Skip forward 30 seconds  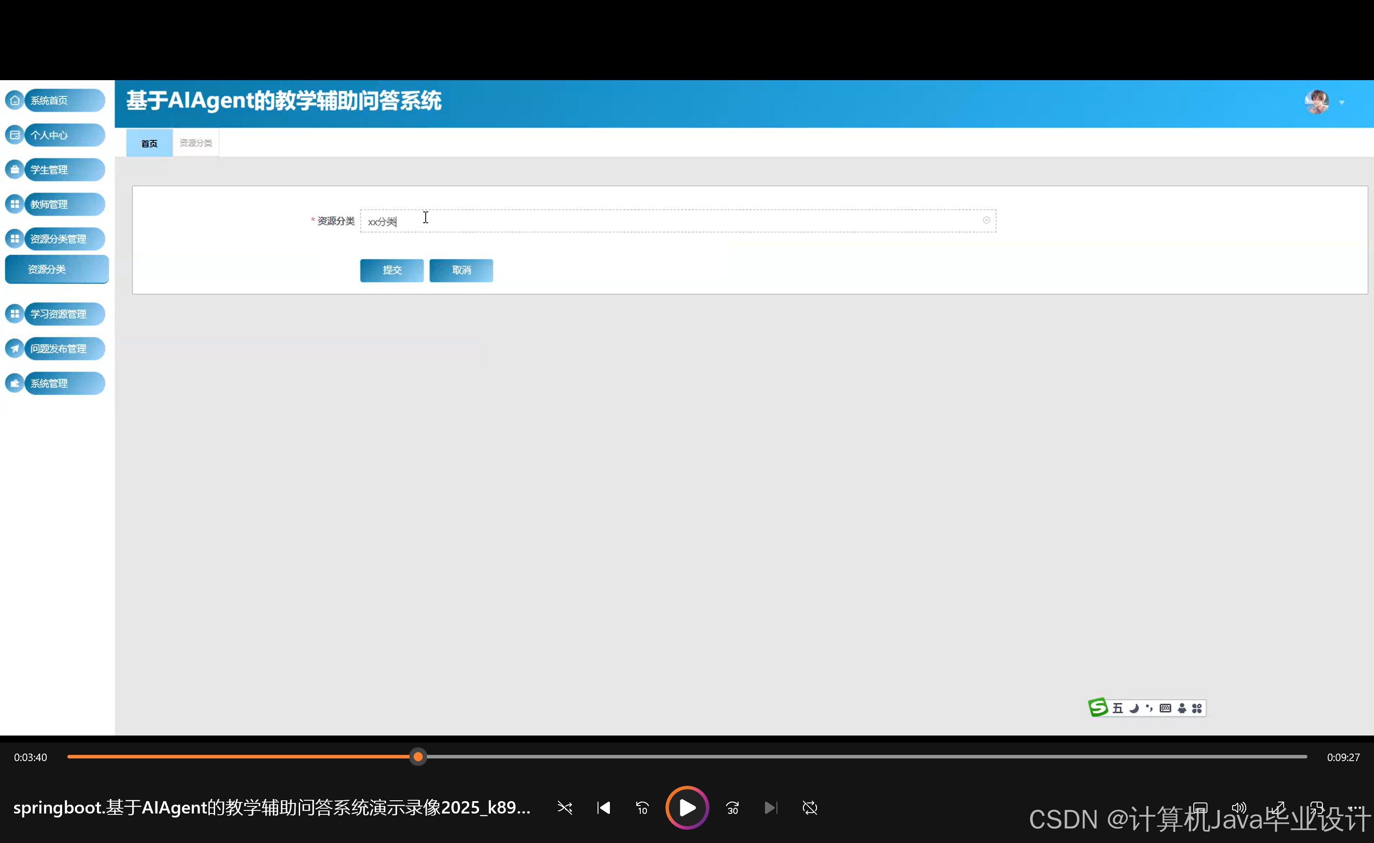(732, 807)
